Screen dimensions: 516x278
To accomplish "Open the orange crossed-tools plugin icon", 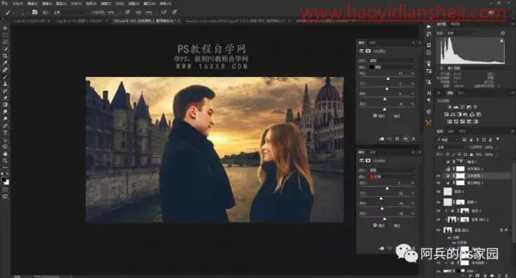I will click(x=428, y=123).
